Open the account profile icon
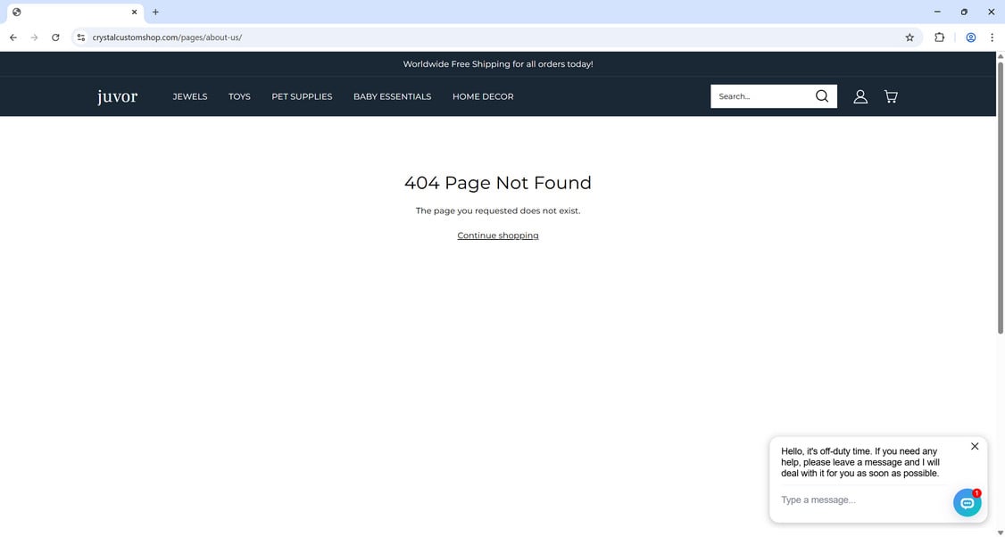 pos(860,95)
